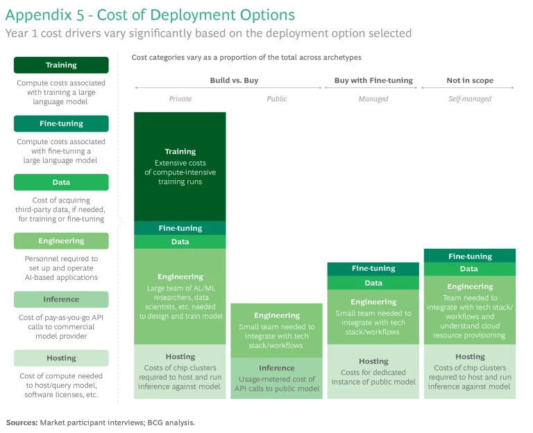Image resolution: width=533 pixels, height=433 pixels.
Task: Select the Hosting legend label on the left
Action: [x=61, y=358]
